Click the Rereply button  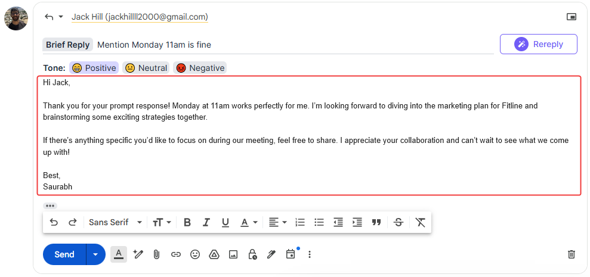pyautogui.click(x=538, y=44)
